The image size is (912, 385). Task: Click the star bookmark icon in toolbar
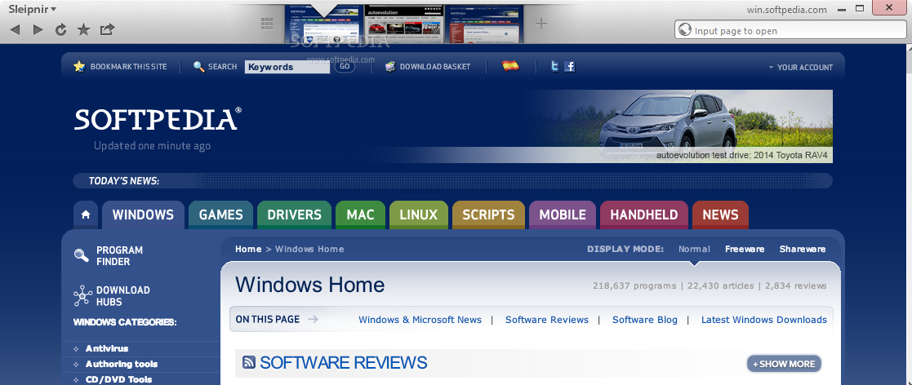pyautogui.click(x=83, y=30)
